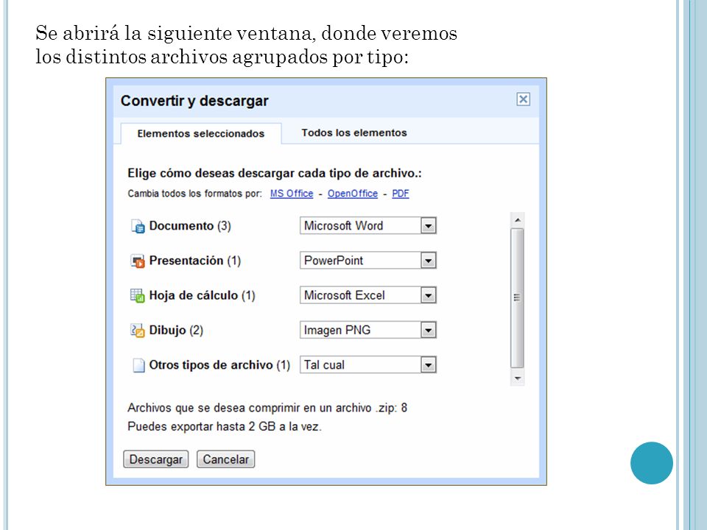This screenshot has width=707, height=530.
Task: Click the Presentación (1) label
Action: (194, 261)
